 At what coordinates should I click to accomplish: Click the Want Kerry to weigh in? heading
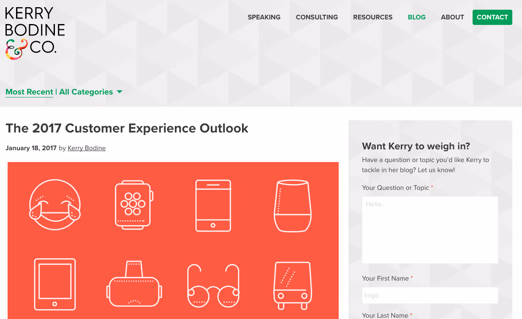coord(416,146)
